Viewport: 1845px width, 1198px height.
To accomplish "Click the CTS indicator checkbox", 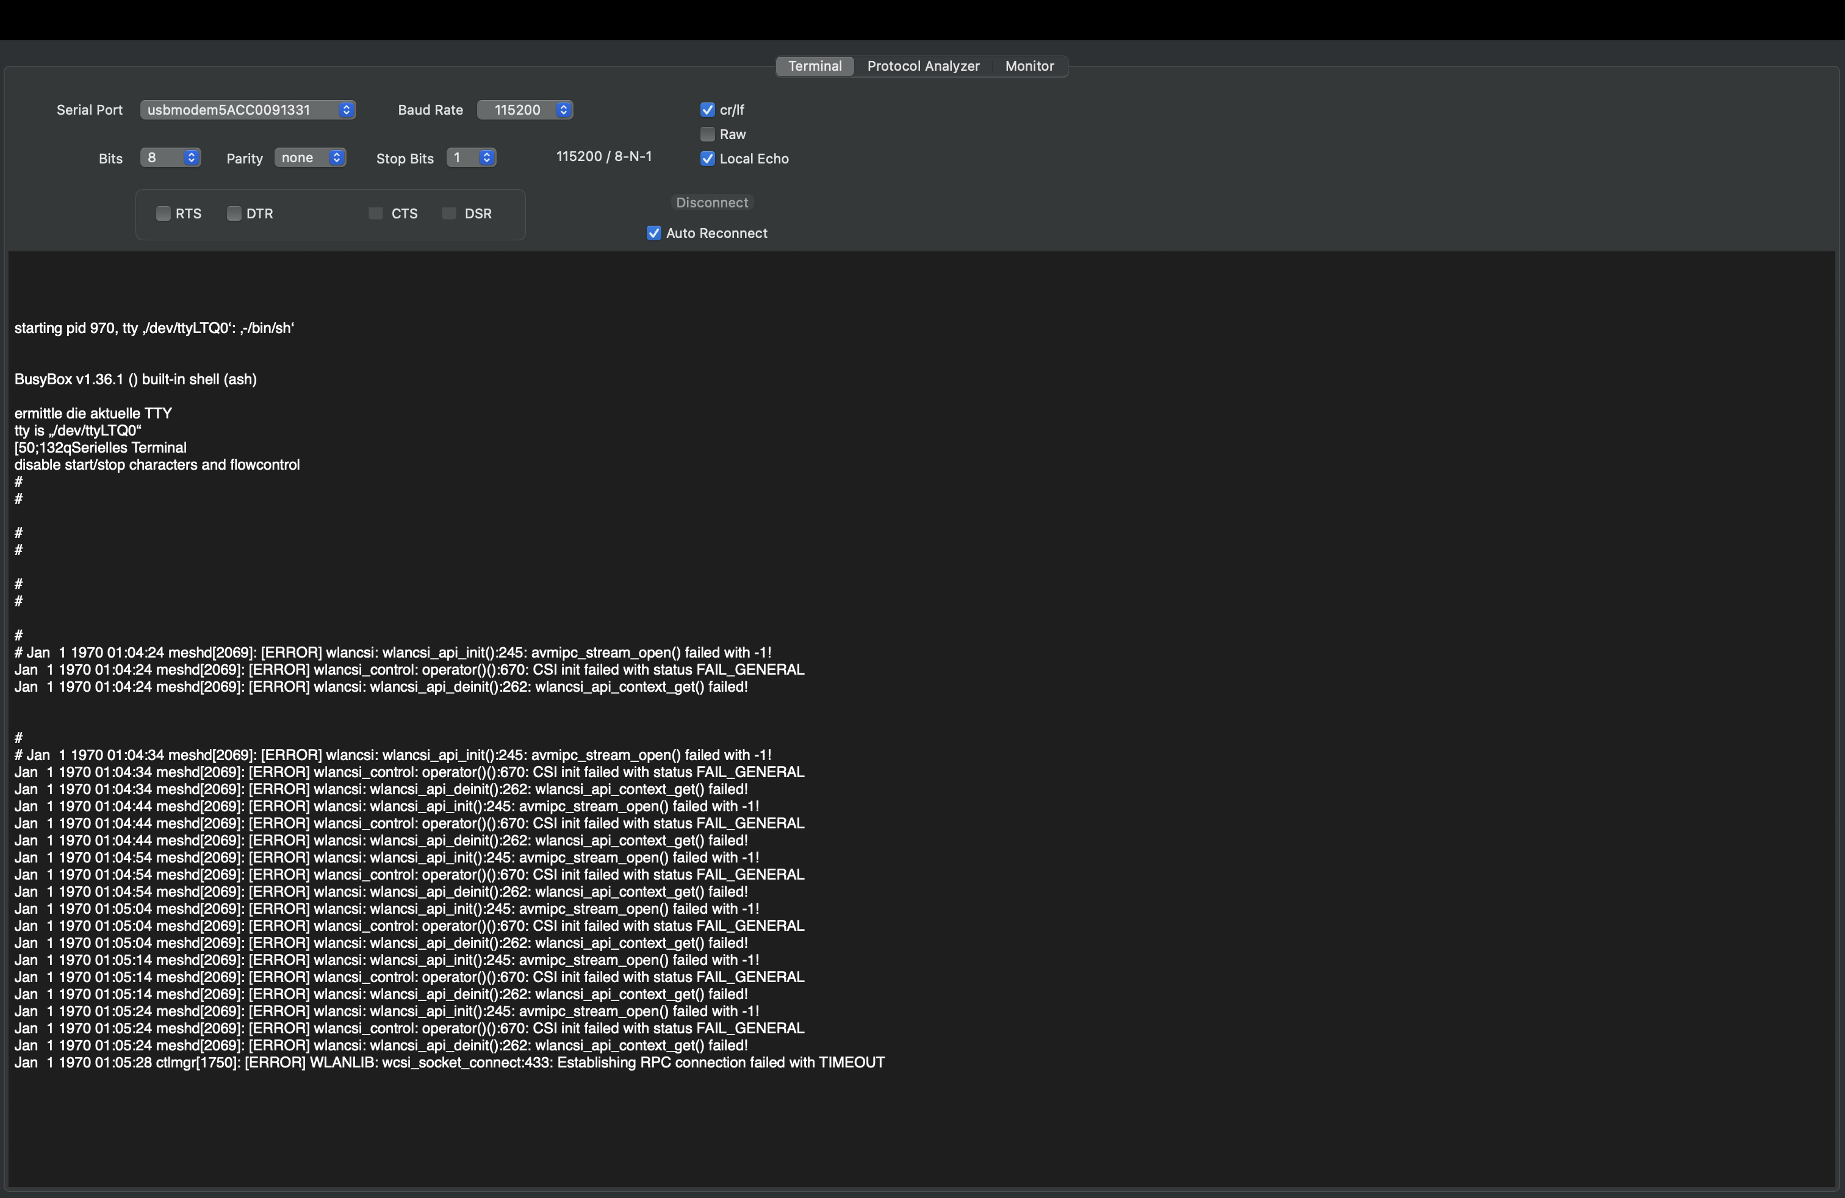I will point(376,213).
